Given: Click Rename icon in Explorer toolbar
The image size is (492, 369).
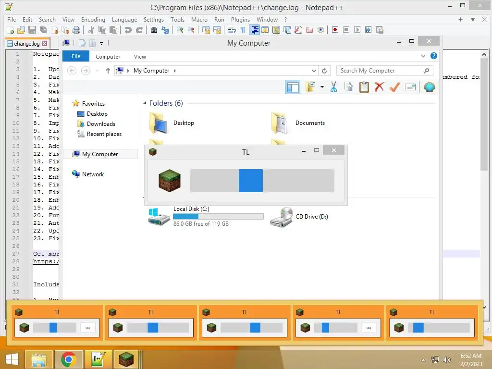Looking at the screenshot, I should tap(410, 87).
